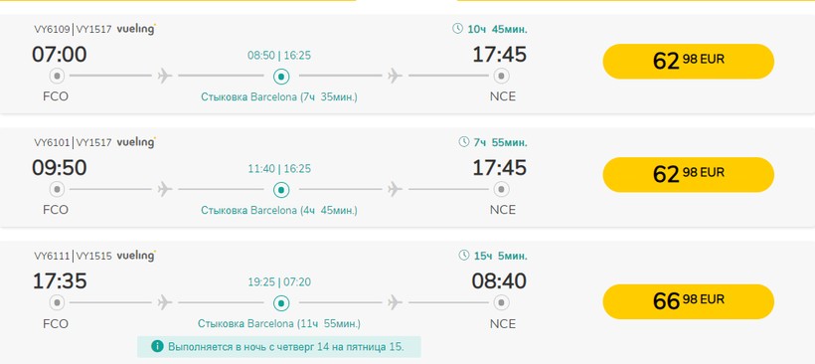Screen dimensions: 815x364
Task: Click the NCE arrival dot on 07:00 flight
Action: point(501,77)
